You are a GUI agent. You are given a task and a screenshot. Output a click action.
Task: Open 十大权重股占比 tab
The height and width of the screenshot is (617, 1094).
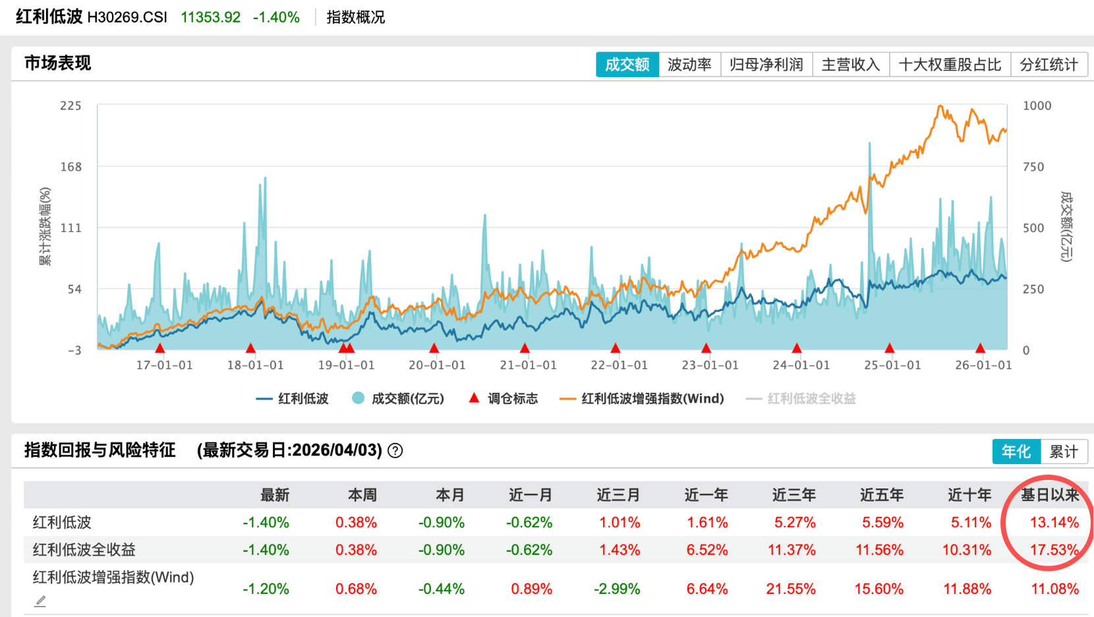click(x=950, y=65)
